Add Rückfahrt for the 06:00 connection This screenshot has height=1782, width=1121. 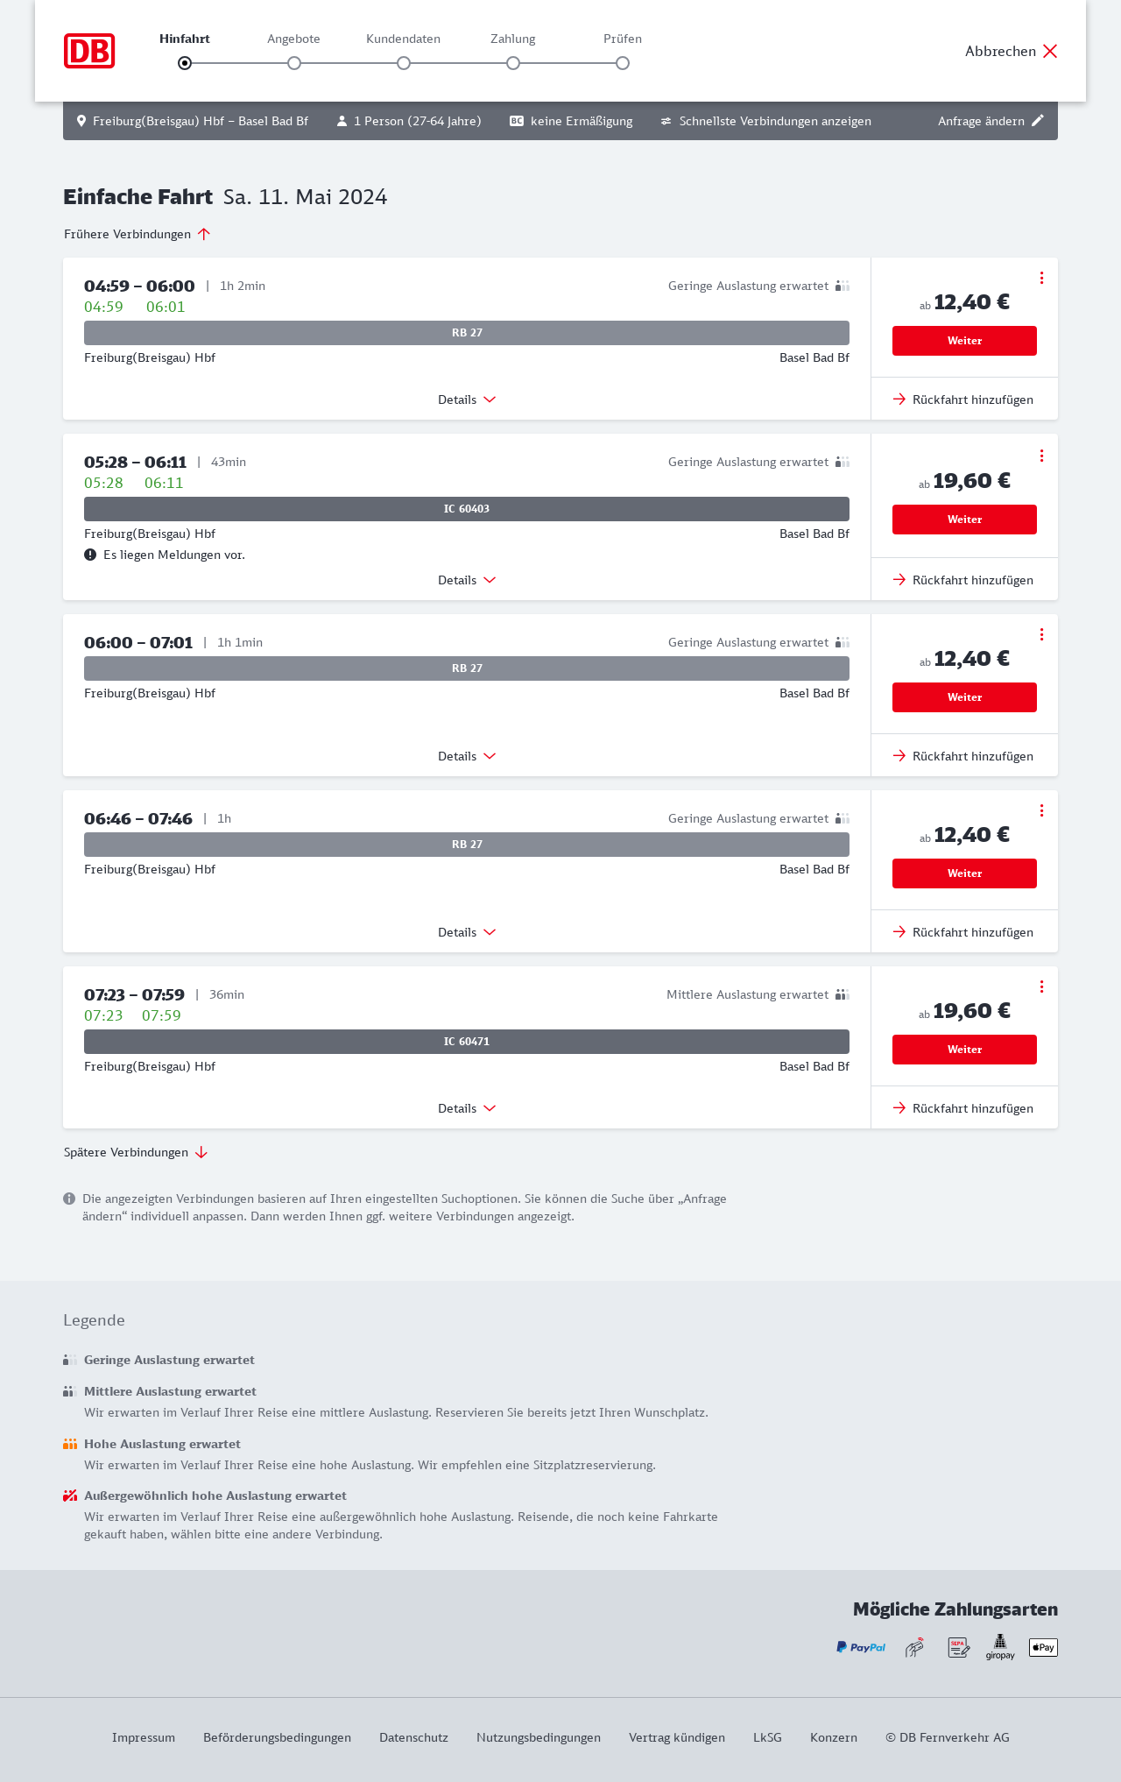pos(963,756)
